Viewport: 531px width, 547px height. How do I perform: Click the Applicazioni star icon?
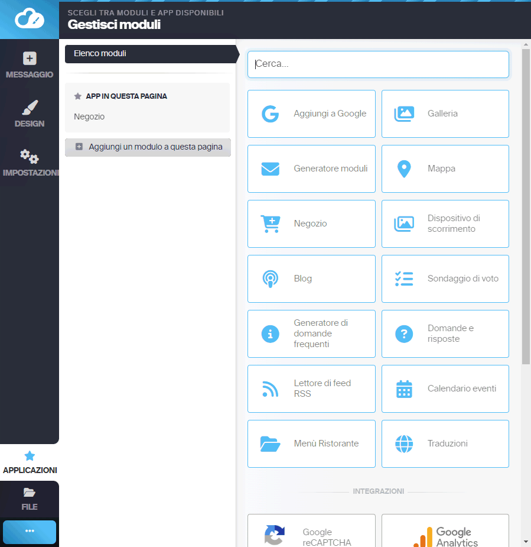pyautogui.click(x=30, y=455)
